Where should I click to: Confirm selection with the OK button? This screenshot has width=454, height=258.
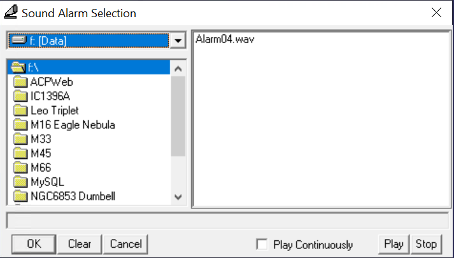coord(34,244)
